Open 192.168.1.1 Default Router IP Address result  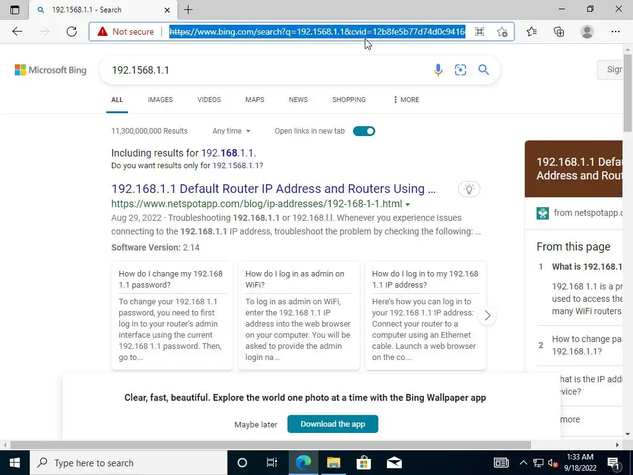[273, 189]
